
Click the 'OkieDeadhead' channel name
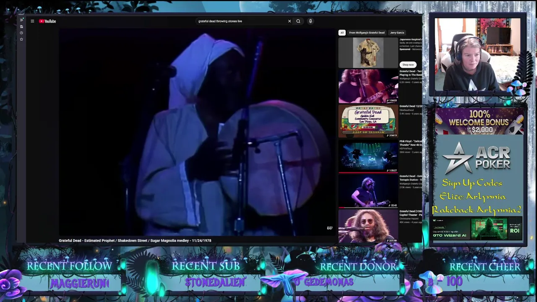[407, 110]
